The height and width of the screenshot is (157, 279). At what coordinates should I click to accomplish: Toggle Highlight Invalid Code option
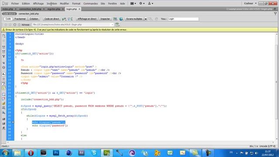(4, 78)
